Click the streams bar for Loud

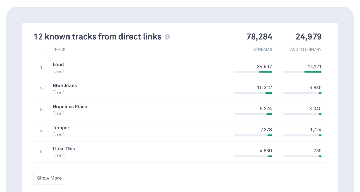253,72
